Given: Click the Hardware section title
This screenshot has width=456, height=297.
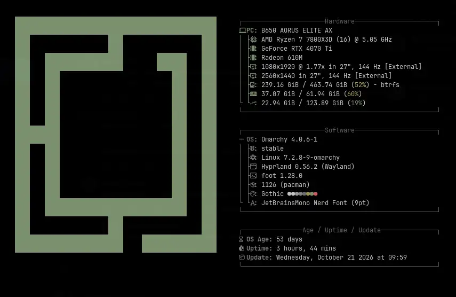Looking at the screenshot, I should click(339, 21).
